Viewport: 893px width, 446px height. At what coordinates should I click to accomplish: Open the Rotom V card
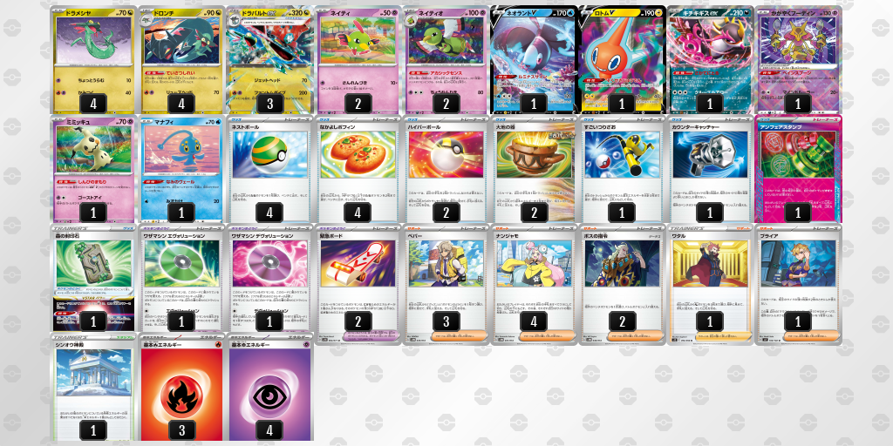(x=621, y=60)
